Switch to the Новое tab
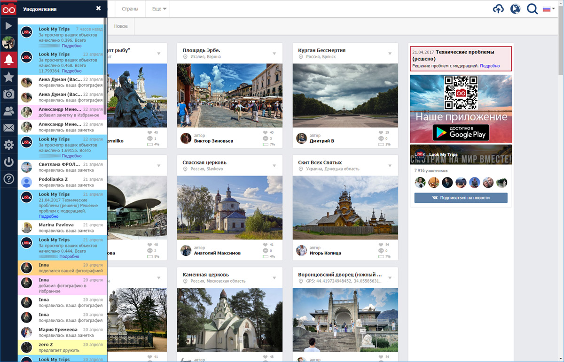This screenshot has height=362, width=564. (121, 26)
